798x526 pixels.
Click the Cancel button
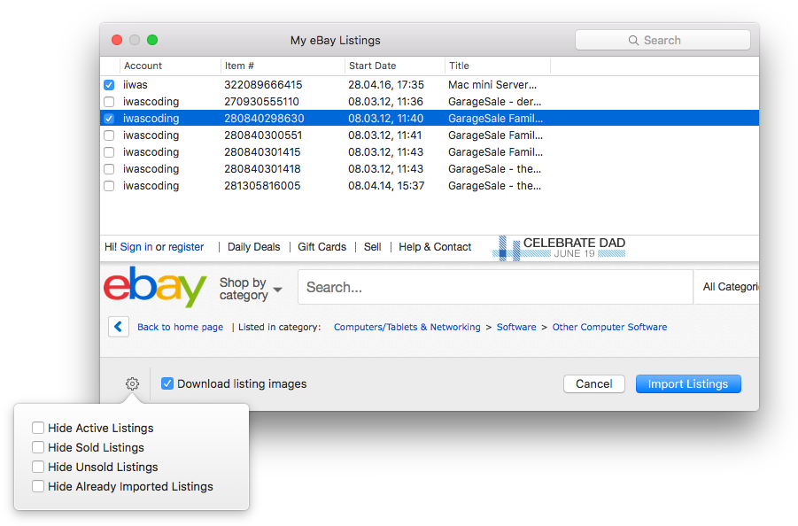pyautogui.click(x=593, y=384)
